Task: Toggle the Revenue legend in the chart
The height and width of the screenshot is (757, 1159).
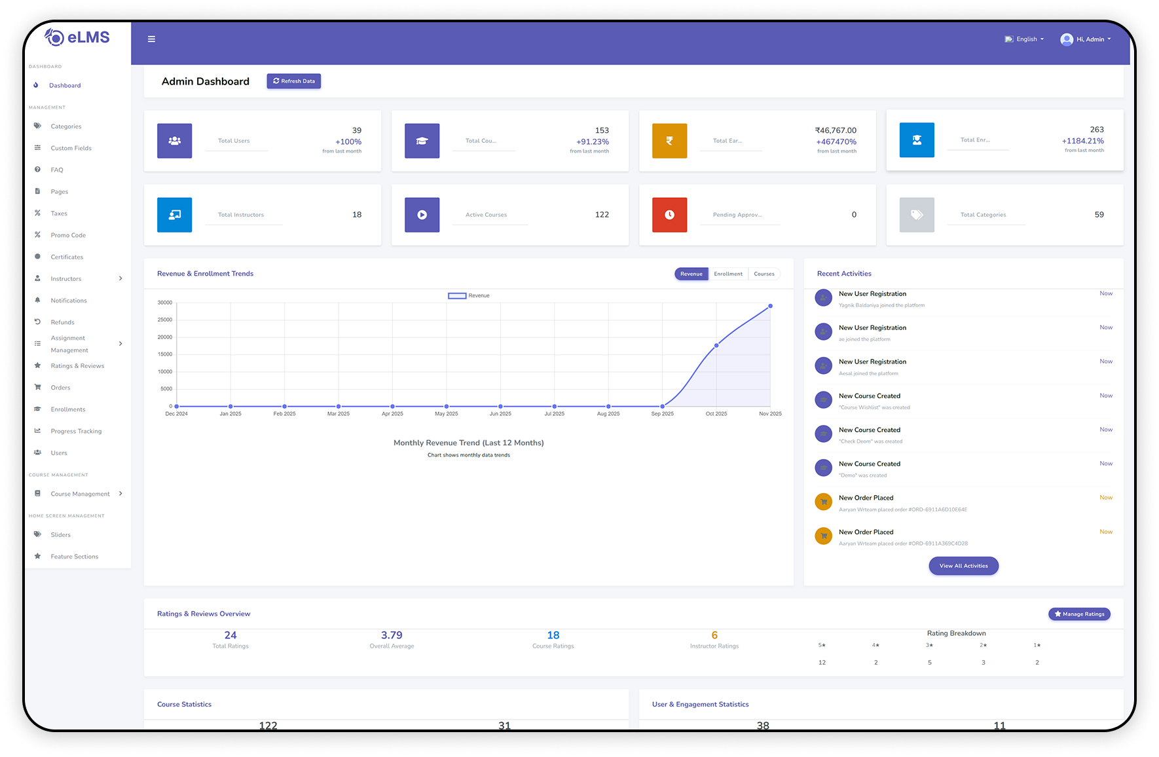Action: 468,296
